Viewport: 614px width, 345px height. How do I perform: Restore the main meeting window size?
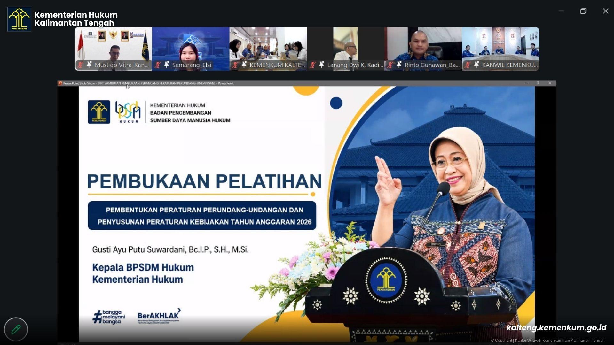(x=583, y=11)
